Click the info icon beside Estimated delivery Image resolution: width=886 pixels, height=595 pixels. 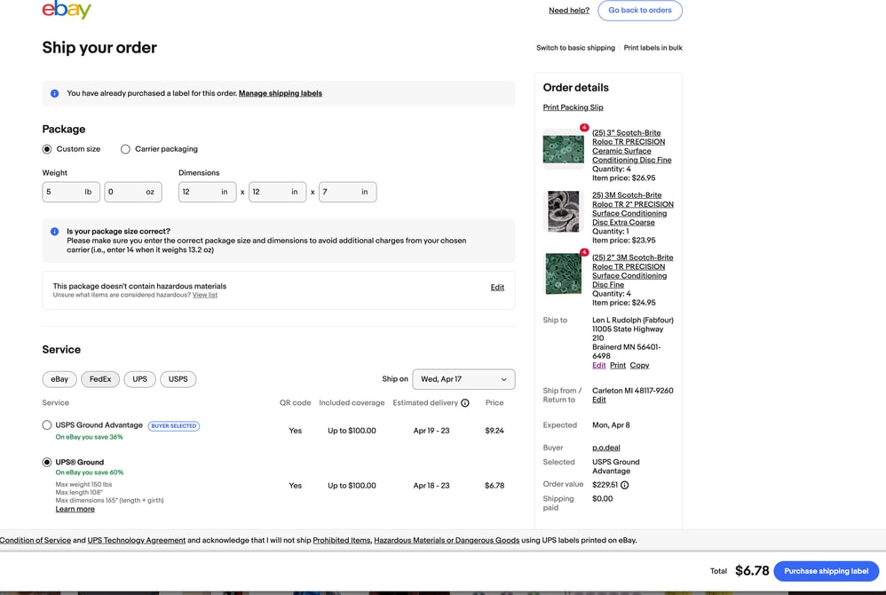click(465, 403)
